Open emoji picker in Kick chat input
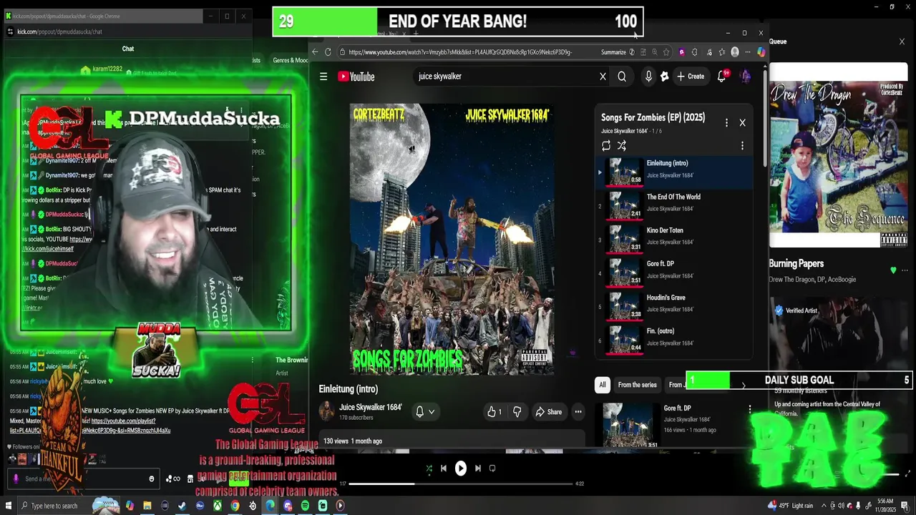The width and height of the screenshot is (916, 515). click(x=151, y=479)
